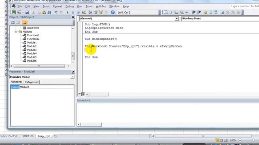This screenshot has height=145, width=259.
Task: Click the HideEmpSheet procedure box
Action: [220, 19]
